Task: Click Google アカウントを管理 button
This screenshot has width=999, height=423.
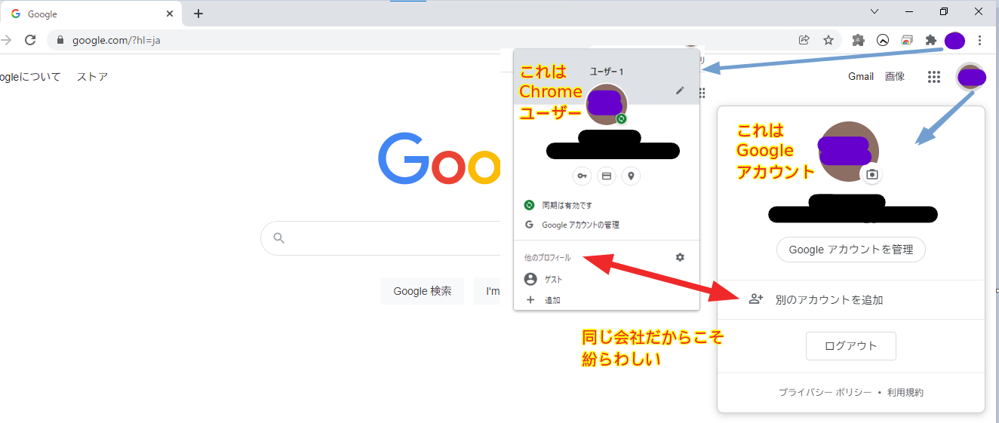Action: (x=850, y=250)
